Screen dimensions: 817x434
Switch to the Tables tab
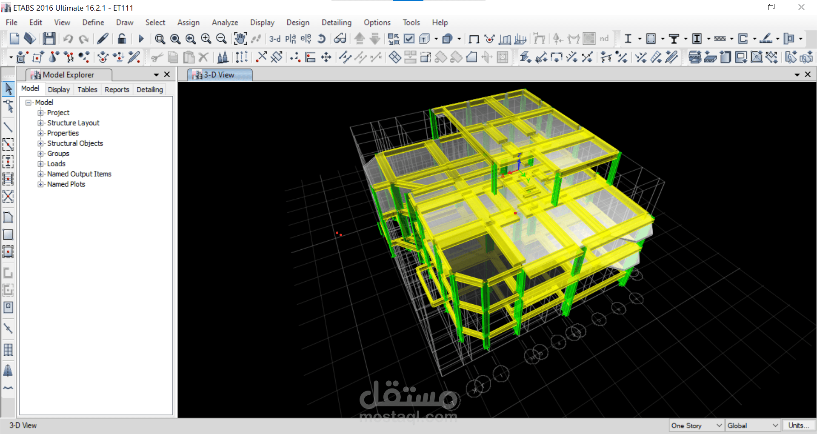pos(87,89)
